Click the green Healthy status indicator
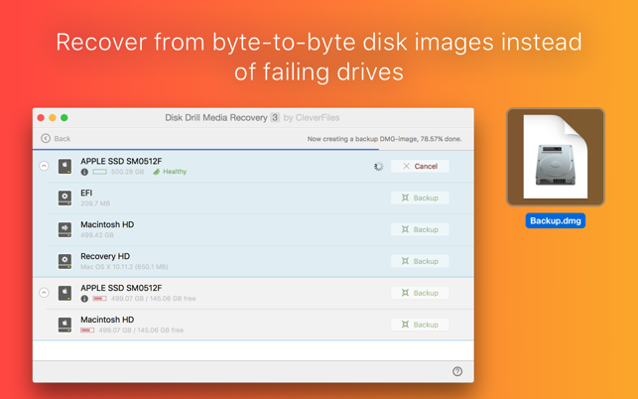The height and width of the screenshot is (399, 638). 170,172
